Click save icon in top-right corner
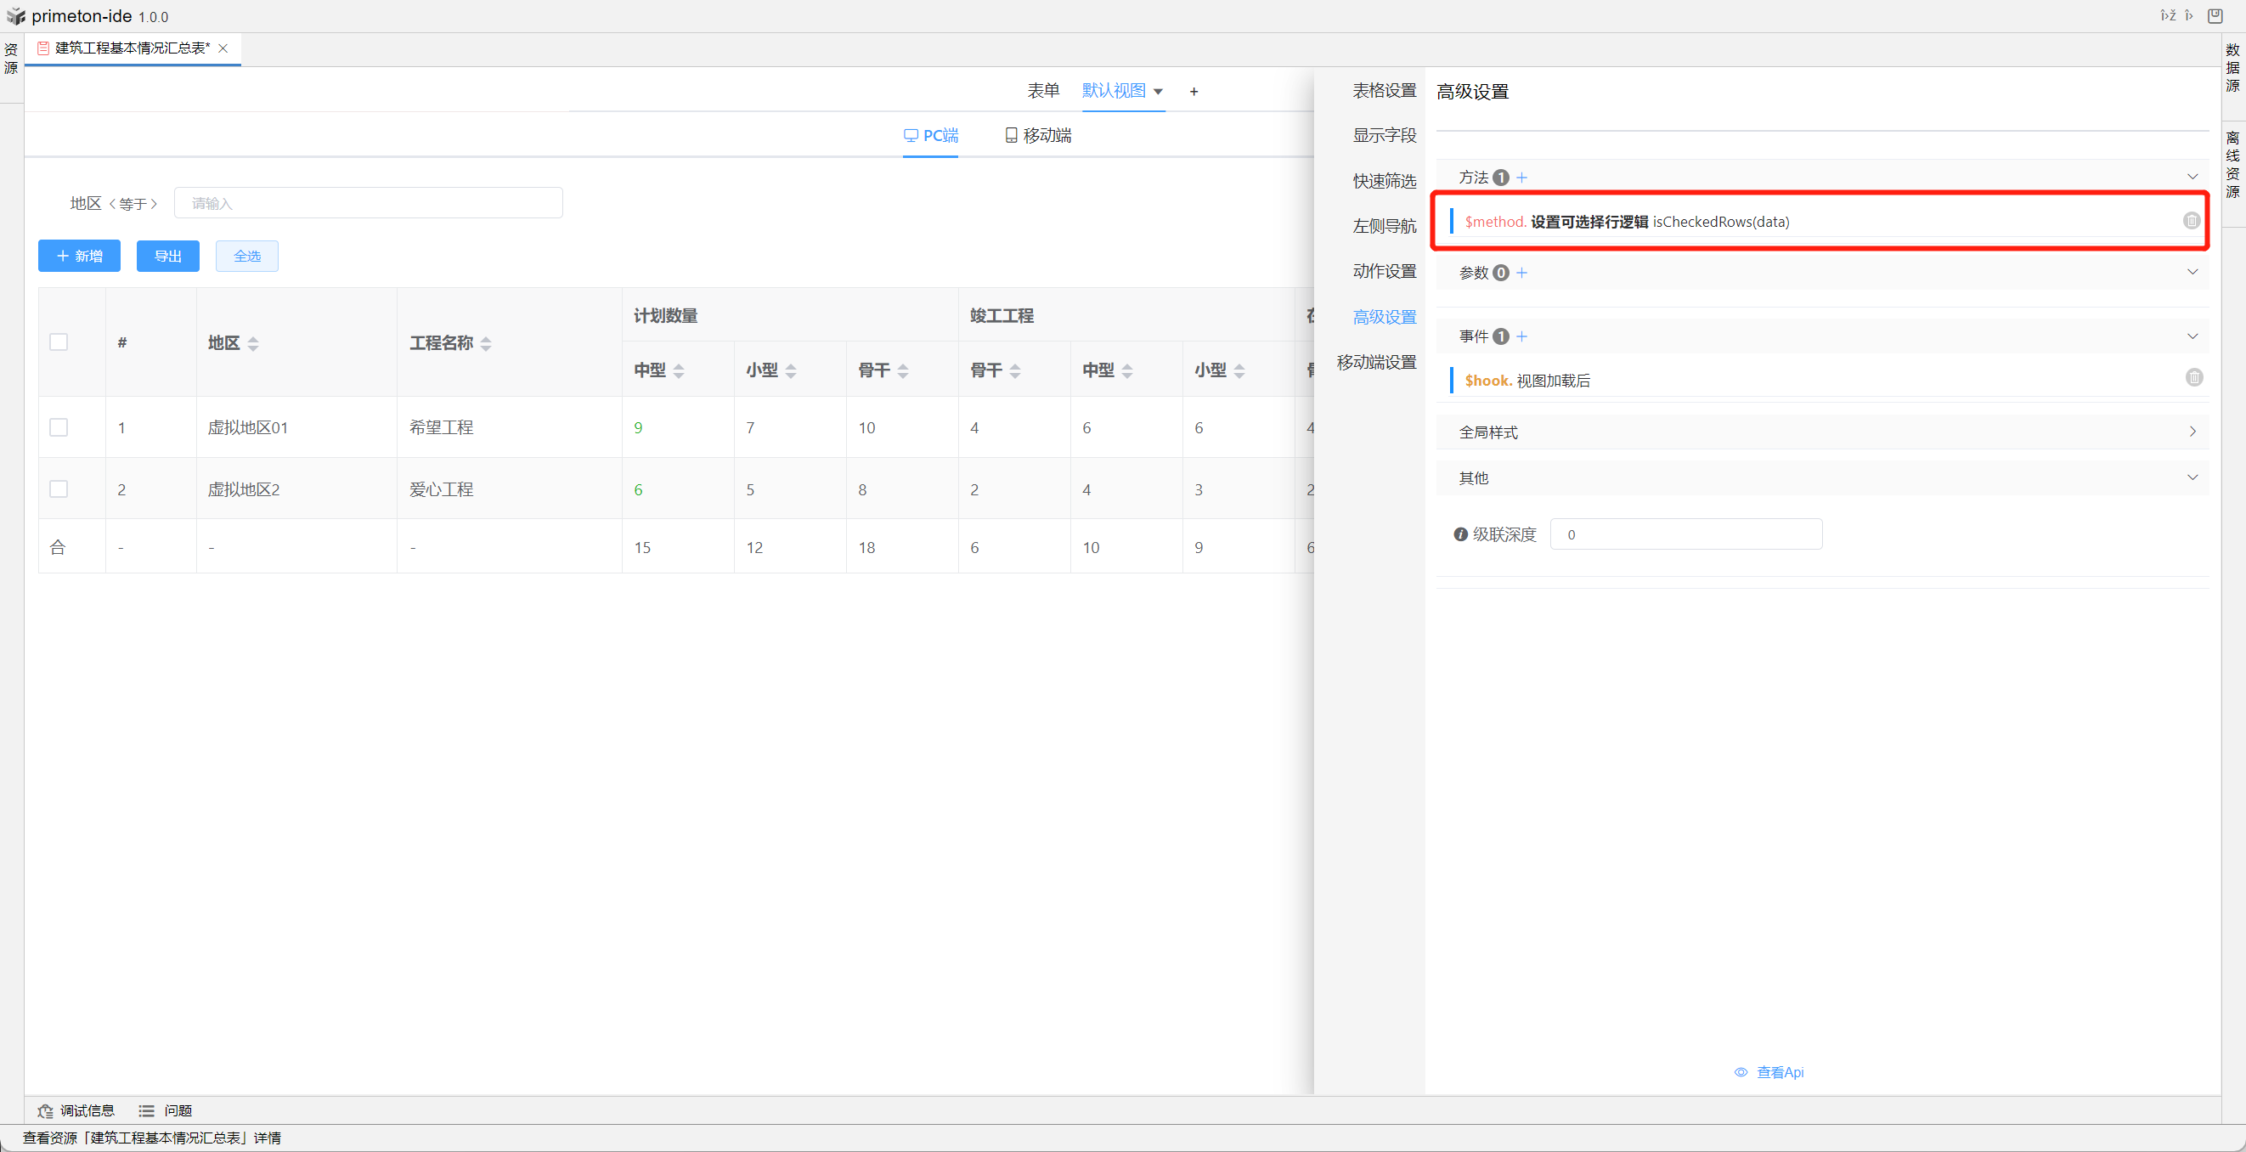The height and width of the screenshot is (1152, 2246). click(2215, 15)
